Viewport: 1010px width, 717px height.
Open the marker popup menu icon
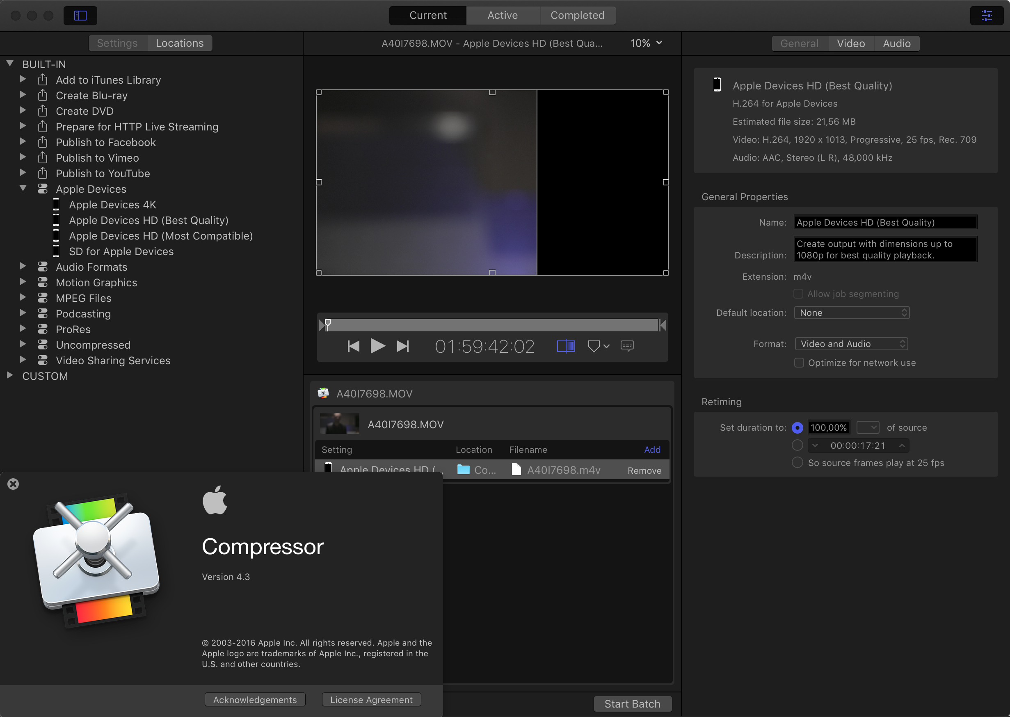pyautogui.click(x=599, y=346)
